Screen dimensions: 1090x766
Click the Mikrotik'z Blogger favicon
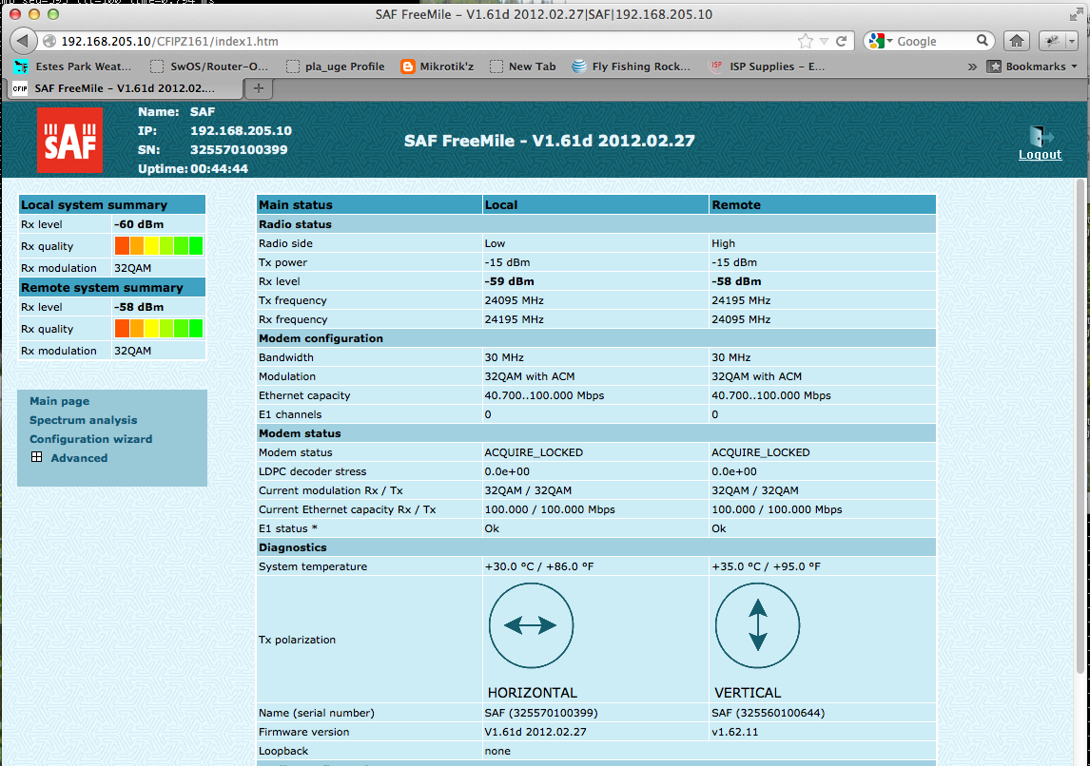408,67
